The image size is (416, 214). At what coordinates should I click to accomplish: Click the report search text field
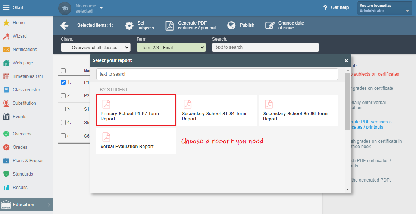[x=217, y=74]
